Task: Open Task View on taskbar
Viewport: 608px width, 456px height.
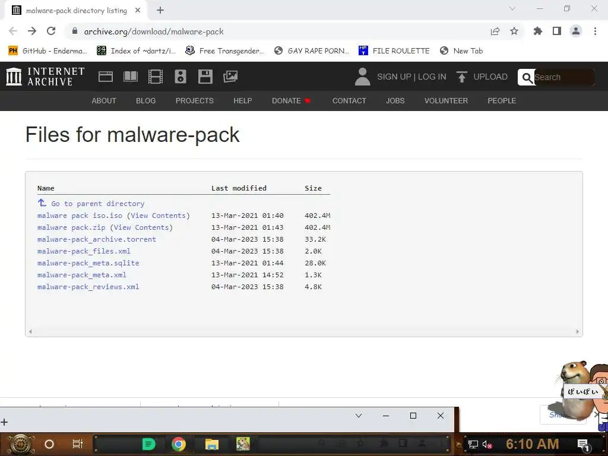Action: coord(78,444)
